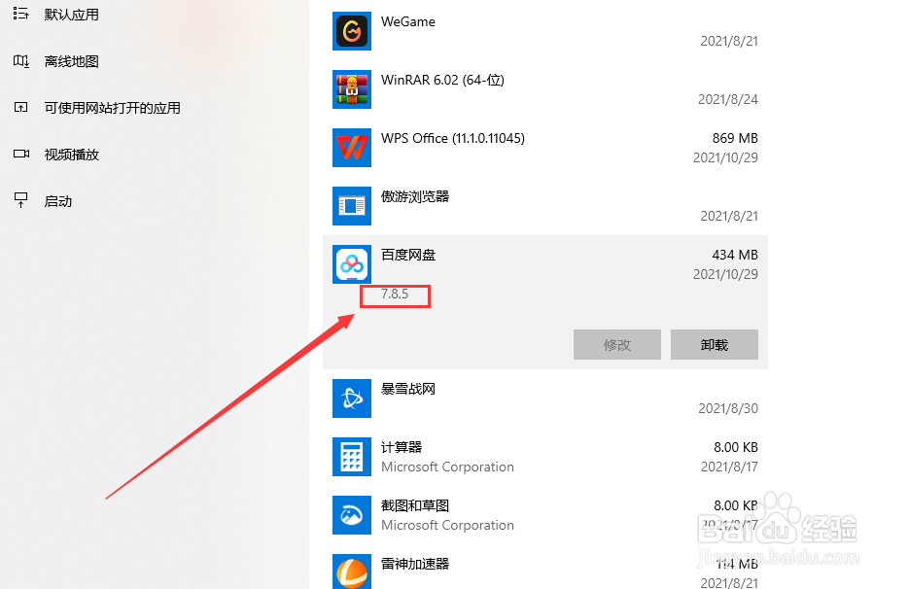909x589 pixels.
Task: Click Microsoft Corporation under 计算器
Action: [x=447, y=467]
